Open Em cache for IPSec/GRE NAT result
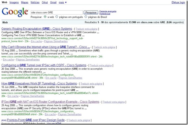 click(x=50, y=114)
